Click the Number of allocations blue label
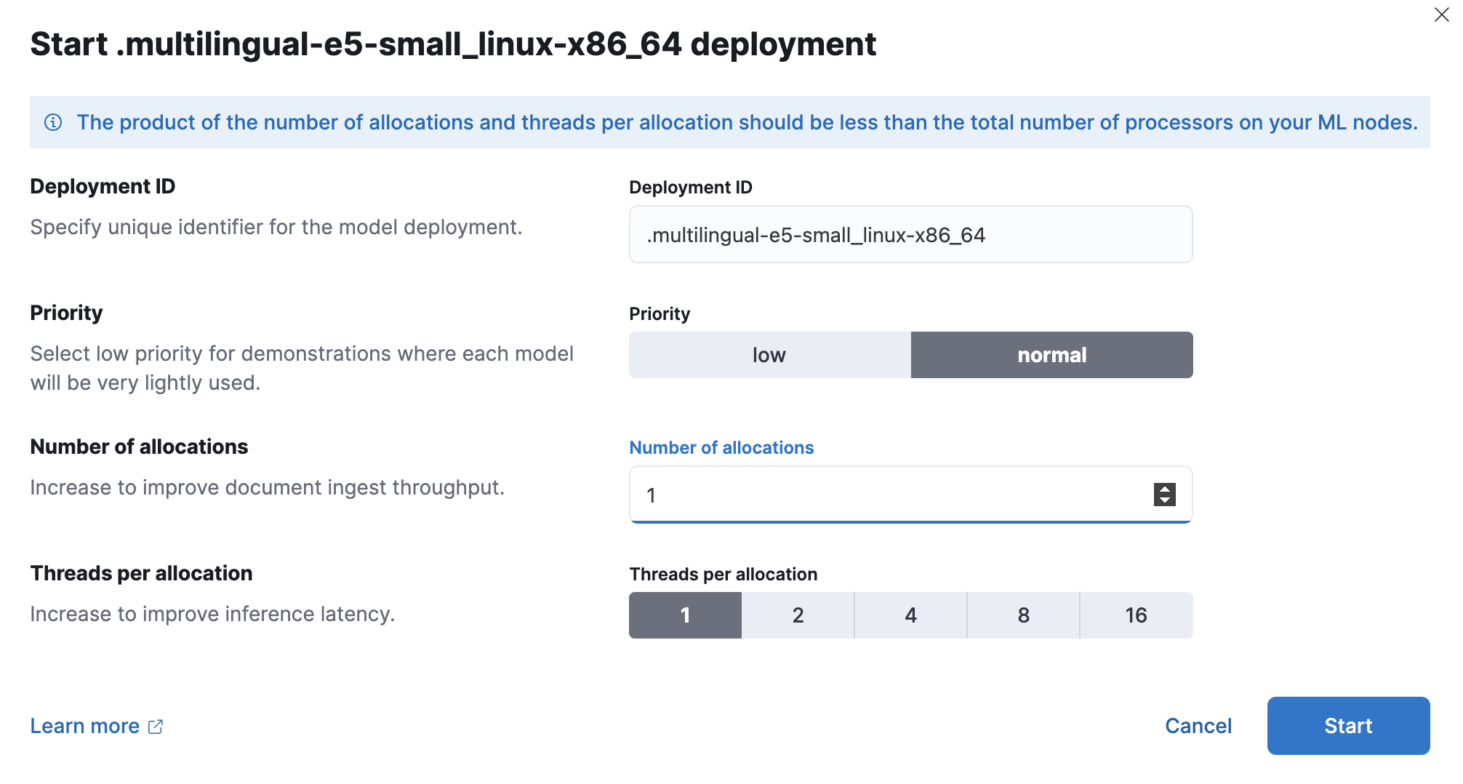Screen dimensions: 1463x784 [x=721, y=447]
